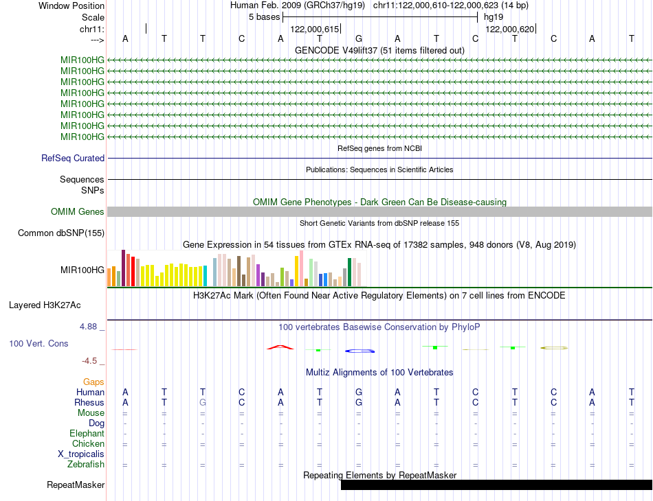653x501 pixels.
Task: Click the 5 bases scale label
Action: [x=265, y=17]
